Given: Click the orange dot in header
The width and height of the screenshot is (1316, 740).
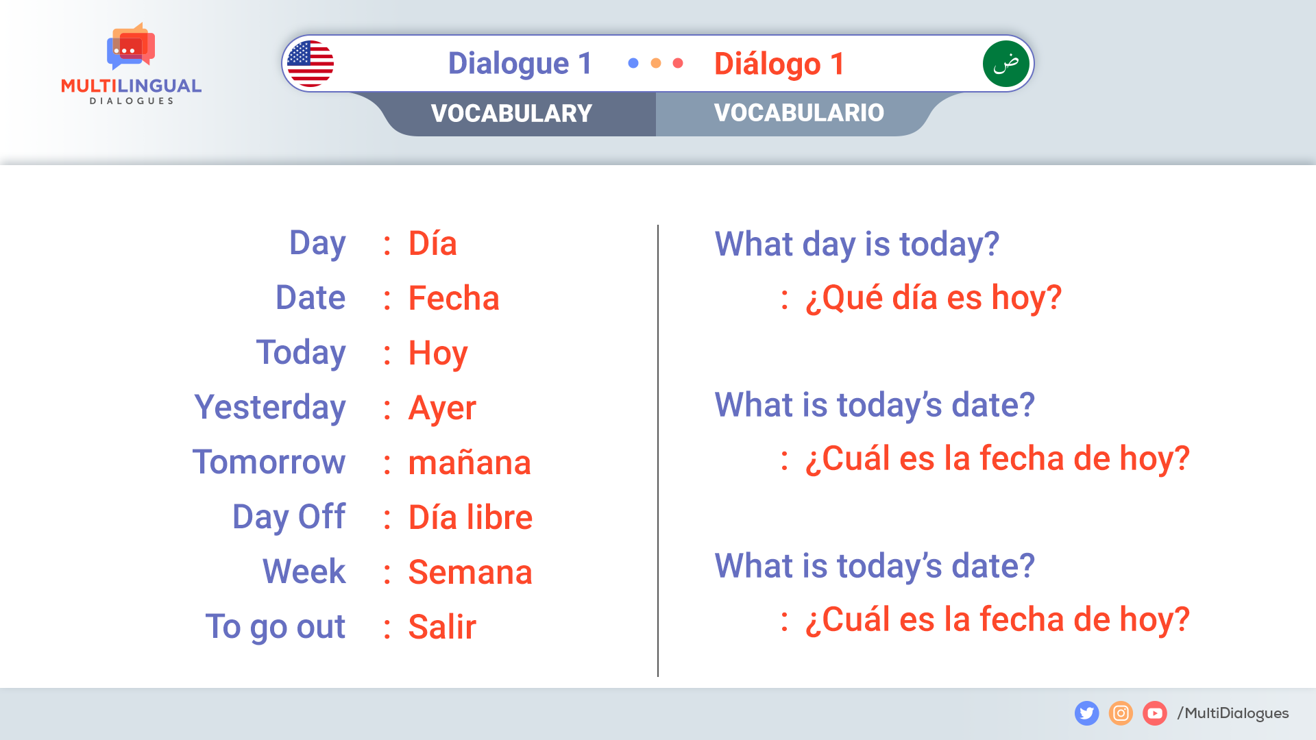Looking at the screenshot, I should [x=656, y=63].
